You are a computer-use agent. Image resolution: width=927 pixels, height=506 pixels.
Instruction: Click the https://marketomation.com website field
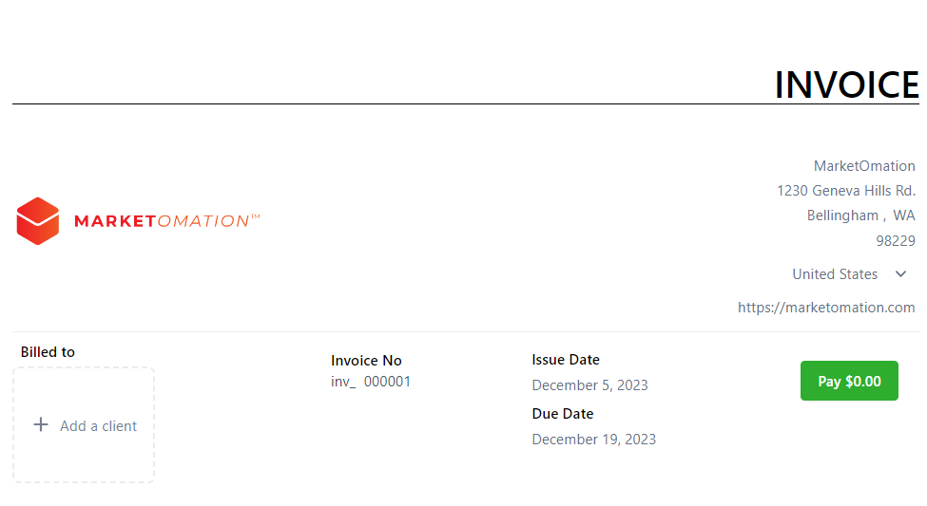[826, 307]
